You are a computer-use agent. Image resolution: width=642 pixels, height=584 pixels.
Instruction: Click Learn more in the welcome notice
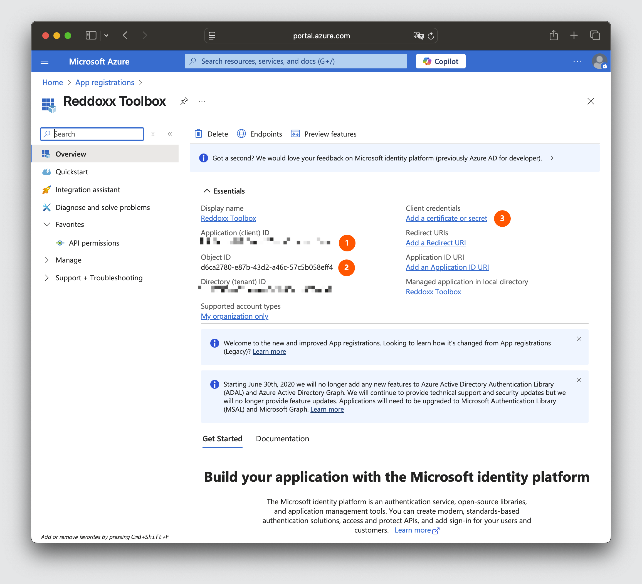coord(269,352)
